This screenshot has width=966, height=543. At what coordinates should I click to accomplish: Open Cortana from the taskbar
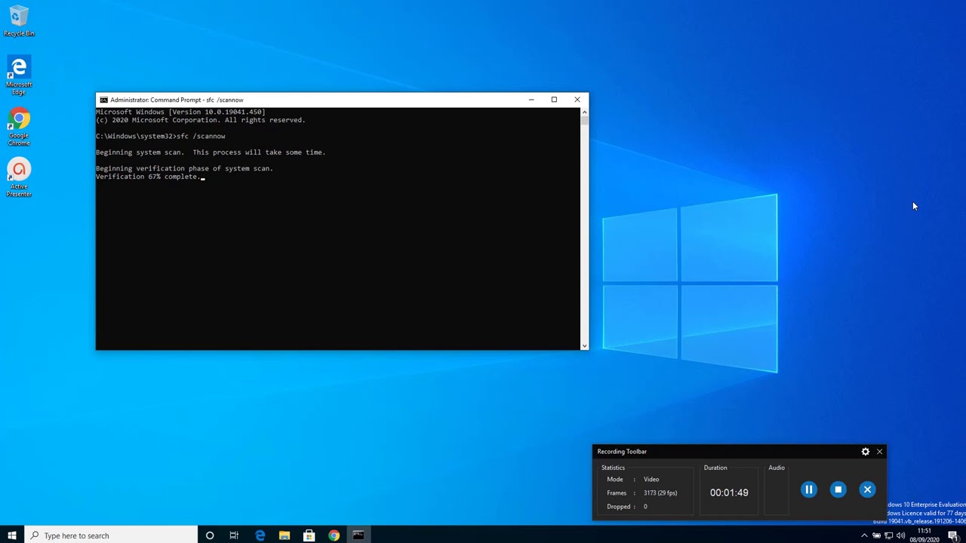point(210,535)
